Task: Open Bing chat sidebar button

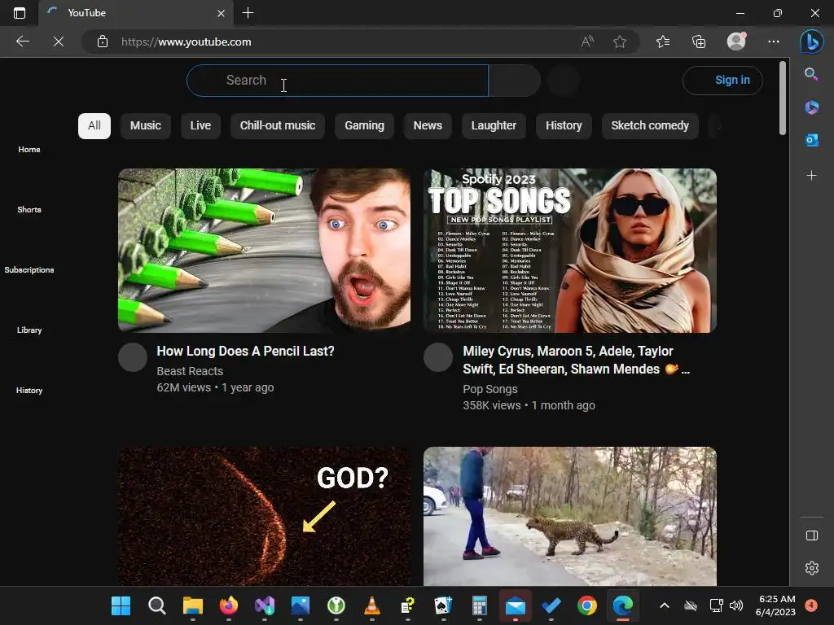Action: (812, 42)
